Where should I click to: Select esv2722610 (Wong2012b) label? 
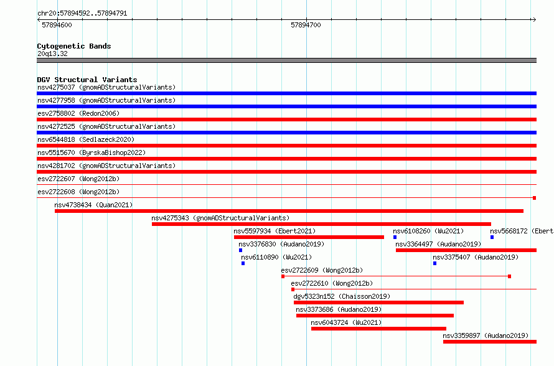[332, 283]
